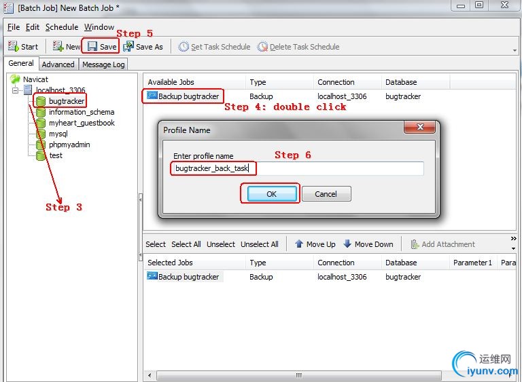Click the Available Jobs Type column header
Image resolution: width=522 pixels, height=382 pixels.
(279, 82)
